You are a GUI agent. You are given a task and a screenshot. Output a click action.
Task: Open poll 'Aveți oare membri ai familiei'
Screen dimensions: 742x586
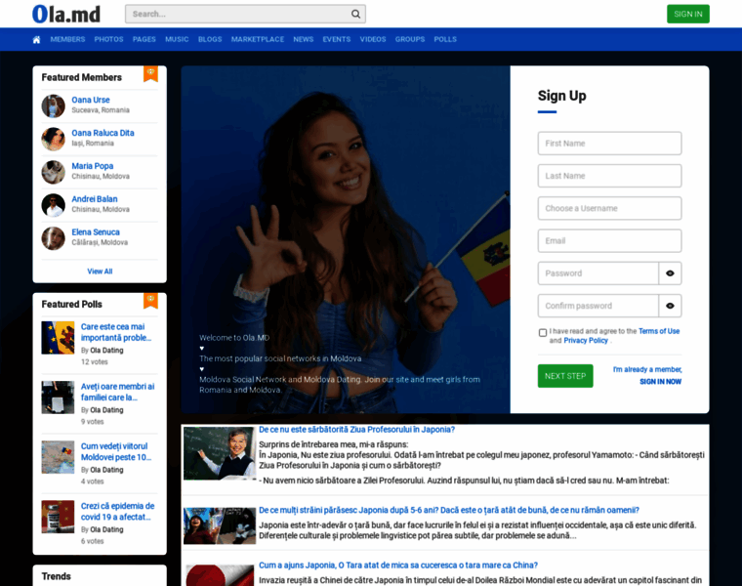coord(117,392)
